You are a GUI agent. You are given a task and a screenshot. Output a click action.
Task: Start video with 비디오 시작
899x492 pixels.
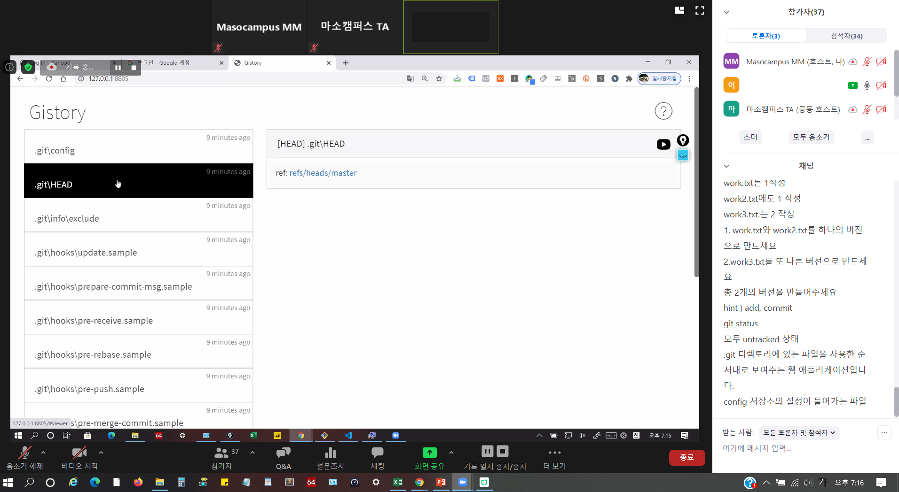pyautogui.click(x=79, y=458)
